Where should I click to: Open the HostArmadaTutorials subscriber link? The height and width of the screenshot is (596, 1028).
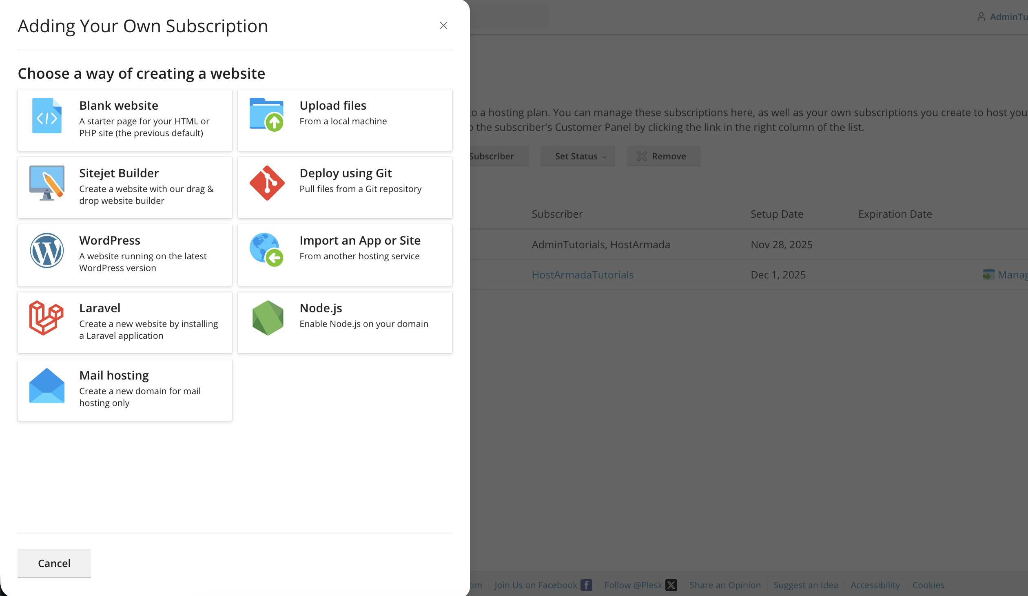click(x=583, y=275)
